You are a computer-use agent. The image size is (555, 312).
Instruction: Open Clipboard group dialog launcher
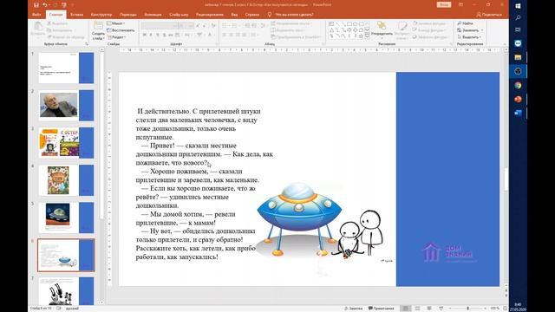tap(87, 44)
